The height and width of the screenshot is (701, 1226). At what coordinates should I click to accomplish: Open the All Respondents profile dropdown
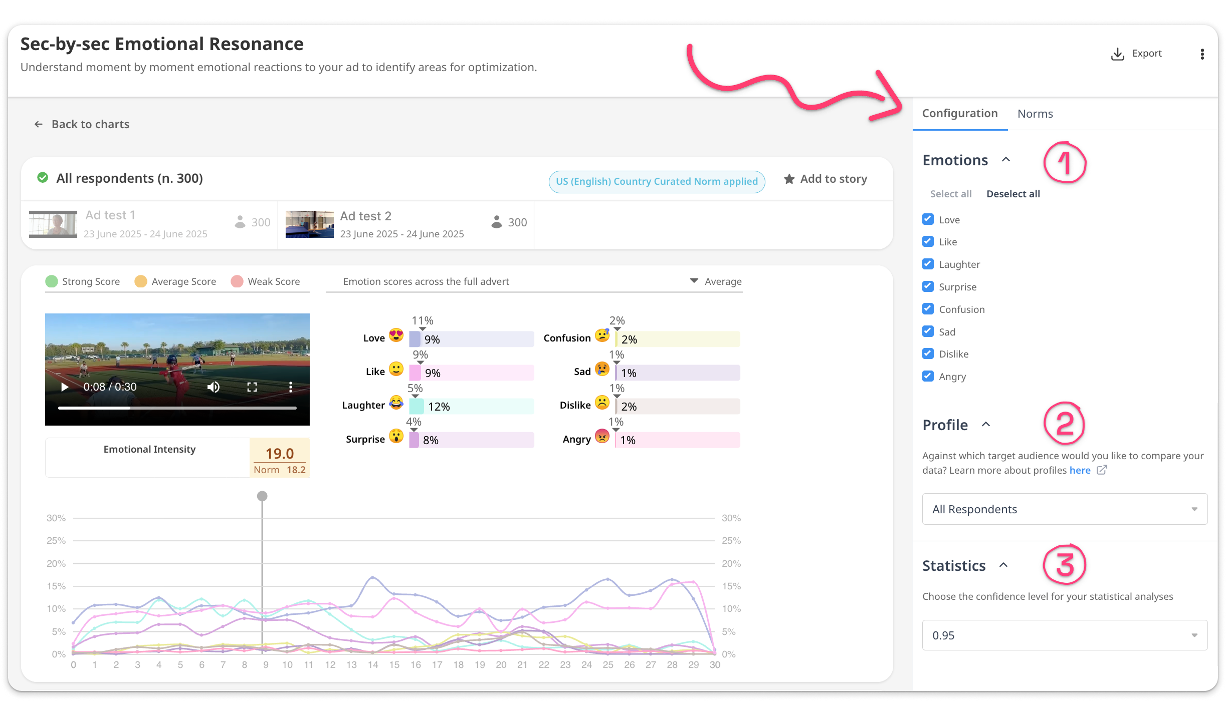[x=1065, y=509]
